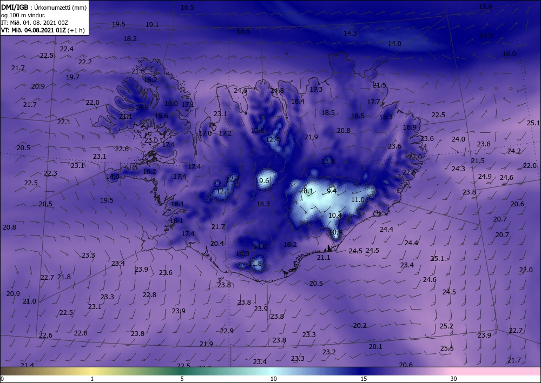Image resolution: width=541 pixels, height=383 pixels.
Task: Click the 16.4 value on the map
Action: (x=298, y=101)
